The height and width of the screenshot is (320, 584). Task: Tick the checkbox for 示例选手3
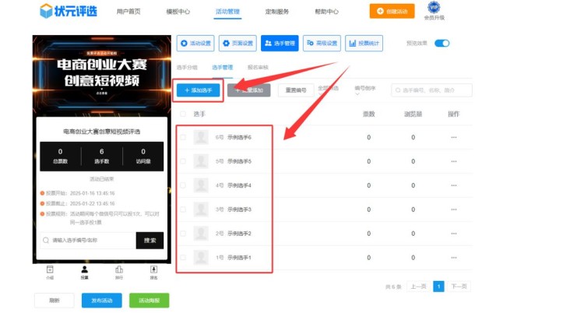(x=183, y=209)
